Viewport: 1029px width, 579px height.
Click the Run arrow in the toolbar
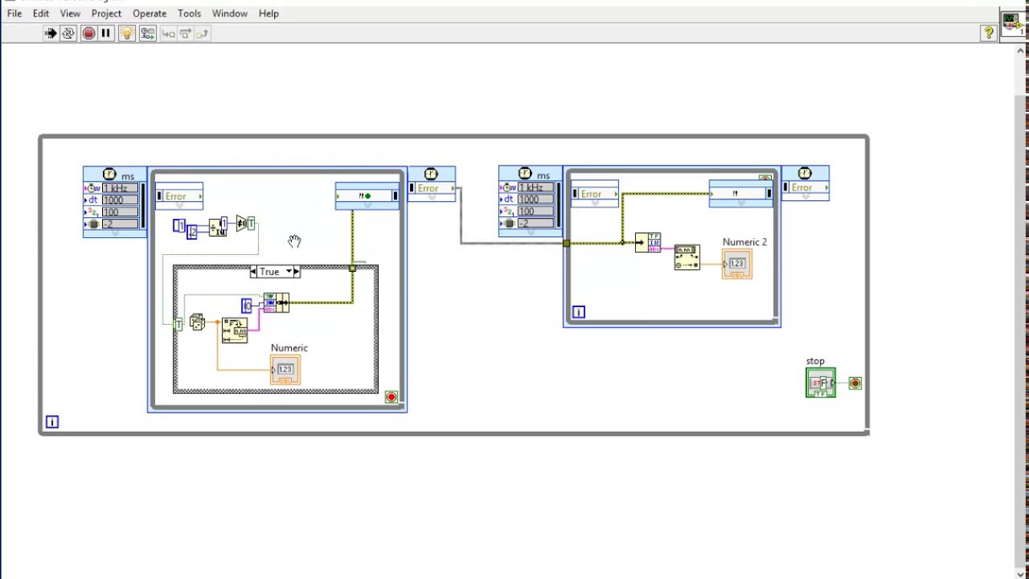click(x=51, y=33)
